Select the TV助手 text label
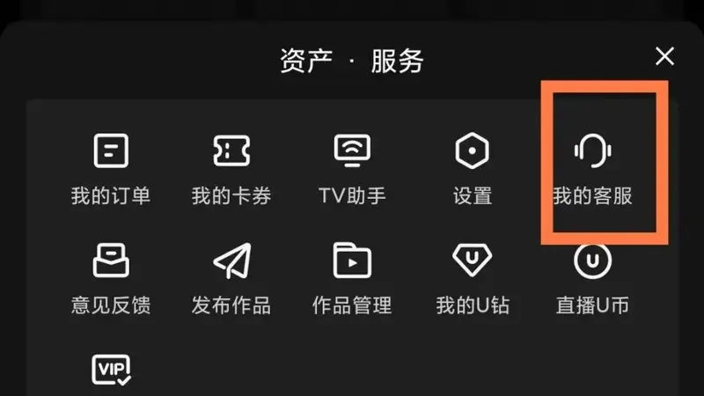Image resolution: width=704 pixels, height=396 pixels. pyautogui.click(x=352, y=196)
